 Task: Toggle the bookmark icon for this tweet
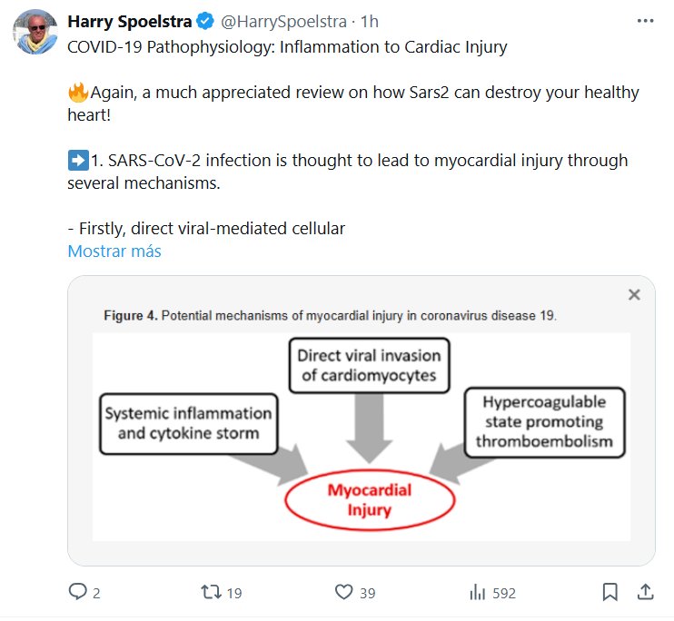click(x=611, y=592)
